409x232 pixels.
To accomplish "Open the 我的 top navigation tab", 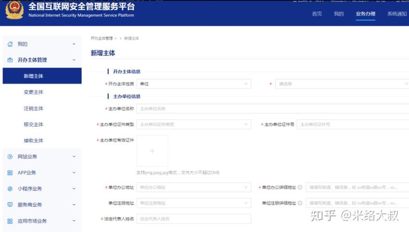I will [x=339, y=14].
